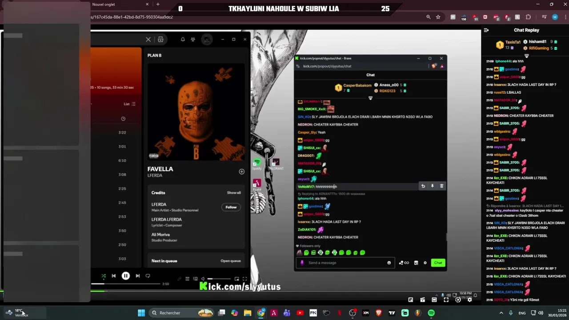Open the Chrome profile avatar
Screen dimensions: 569x320
555,17
